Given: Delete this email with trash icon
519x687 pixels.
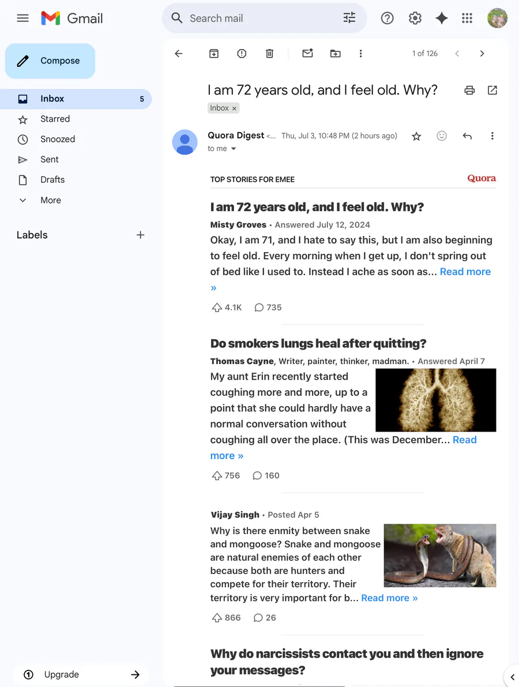Looking at the screenshot, I should pyautogui.click(x=269, y=54).
